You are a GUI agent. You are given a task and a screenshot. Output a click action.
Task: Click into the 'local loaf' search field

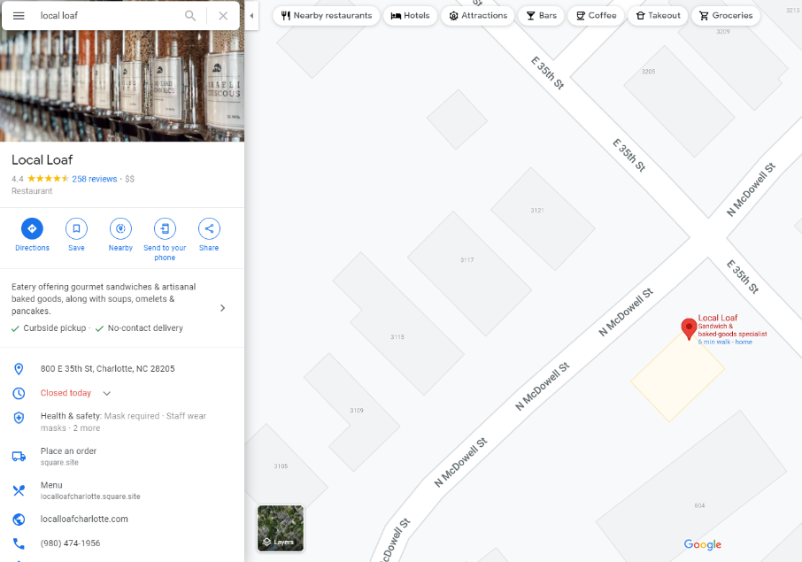click(107, 15)
